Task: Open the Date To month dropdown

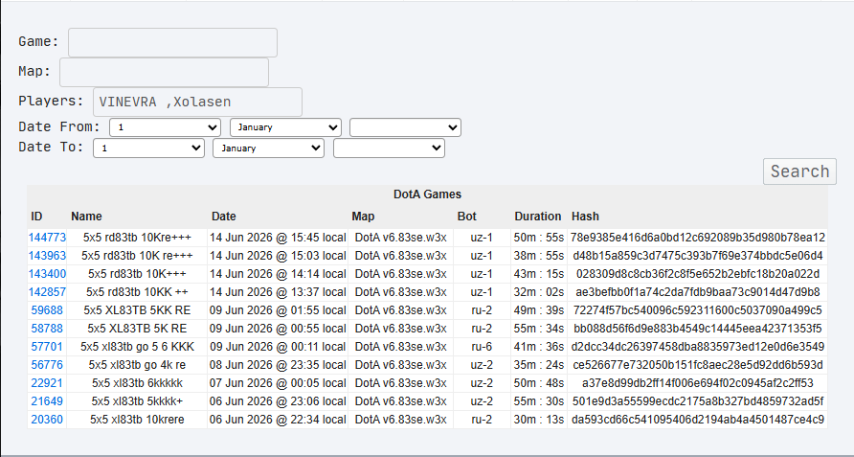Action: 268,148
